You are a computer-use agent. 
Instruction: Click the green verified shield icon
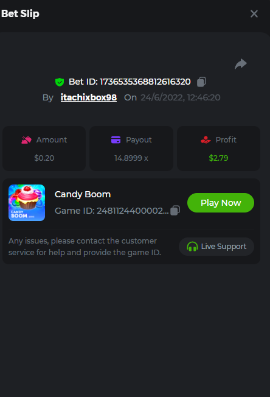60,82
